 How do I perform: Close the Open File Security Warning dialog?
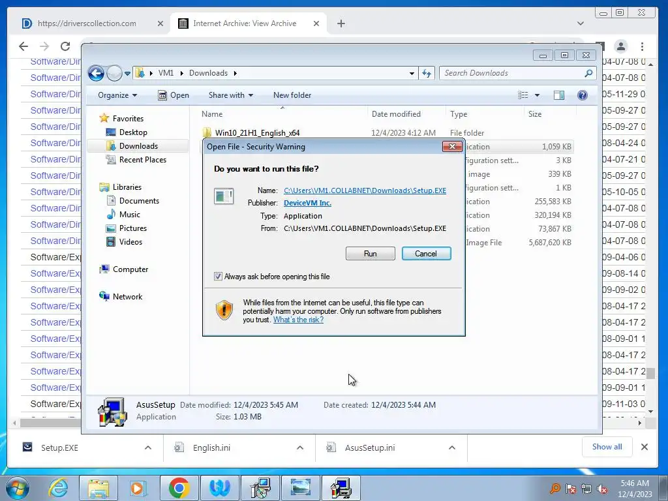click(x=452, y=147)
